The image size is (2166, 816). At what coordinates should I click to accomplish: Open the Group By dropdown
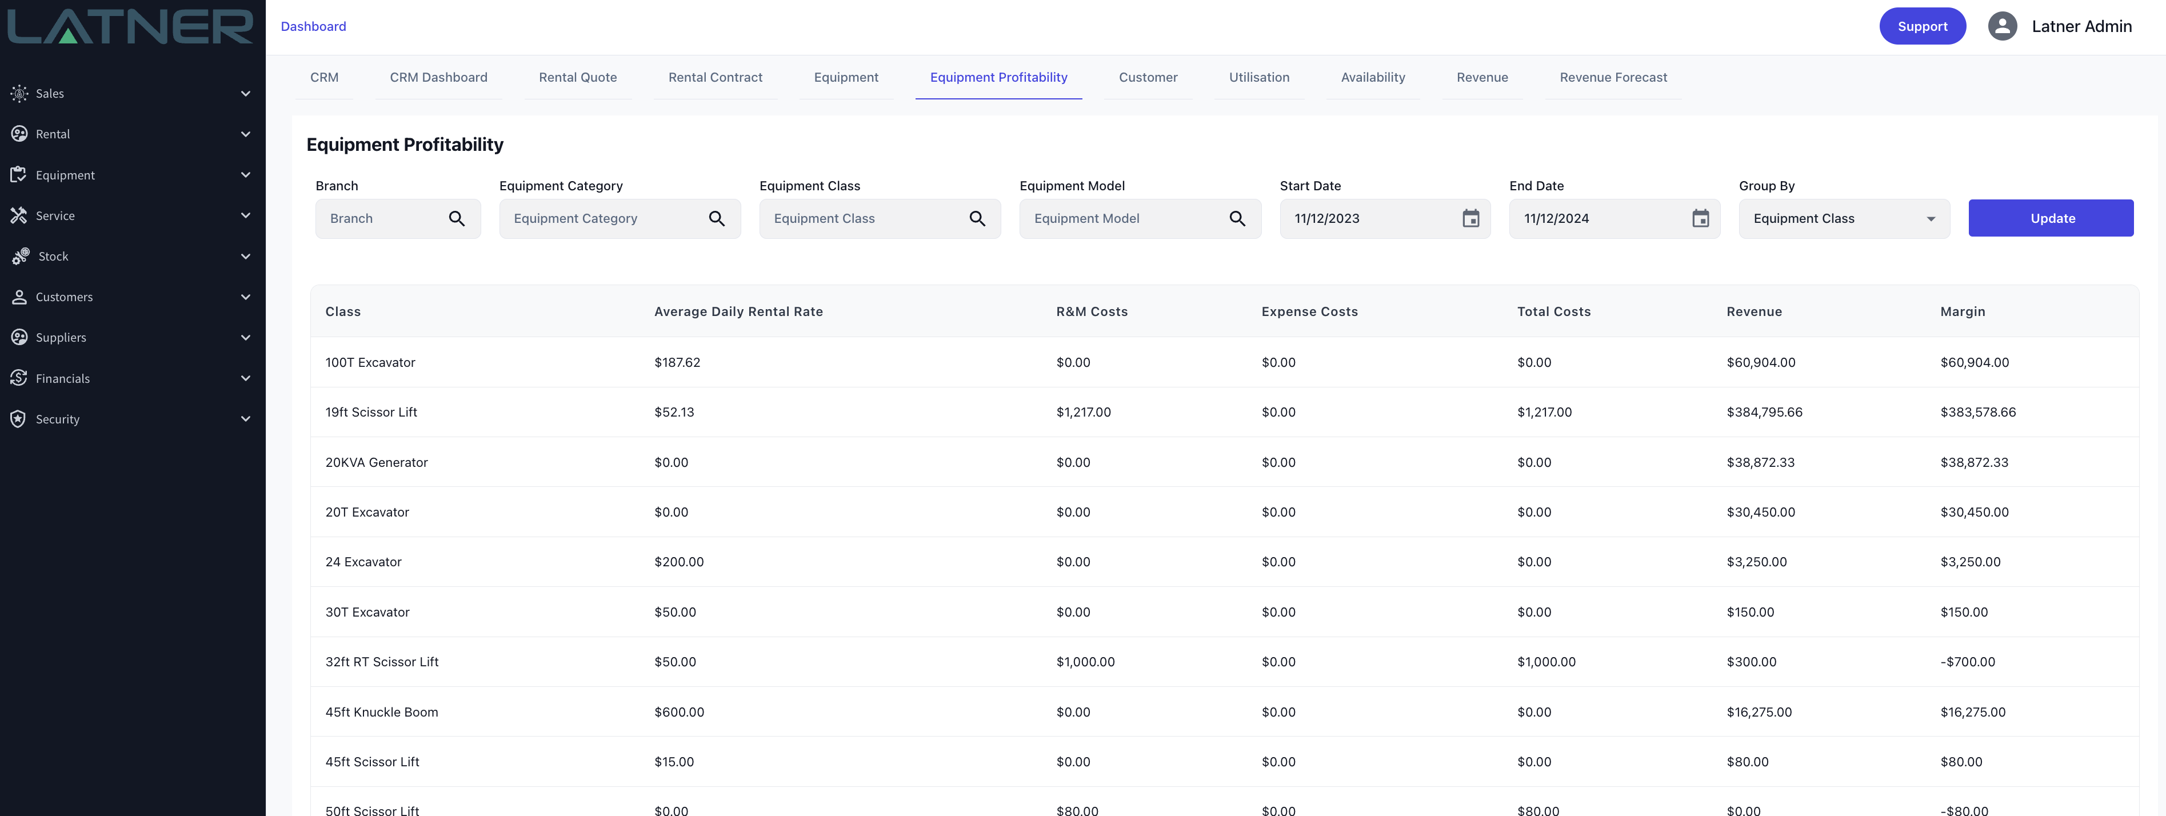(x=1843, y=218)
